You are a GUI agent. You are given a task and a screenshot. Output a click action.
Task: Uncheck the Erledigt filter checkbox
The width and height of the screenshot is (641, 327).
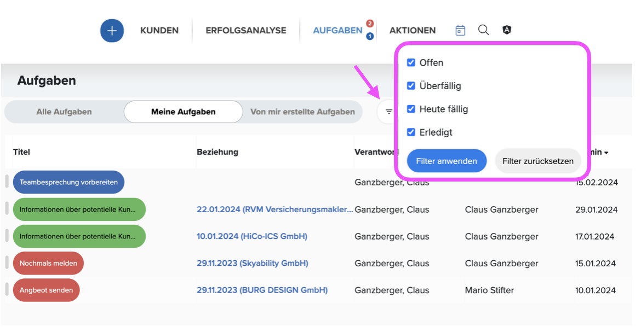[x=411, y=132]
